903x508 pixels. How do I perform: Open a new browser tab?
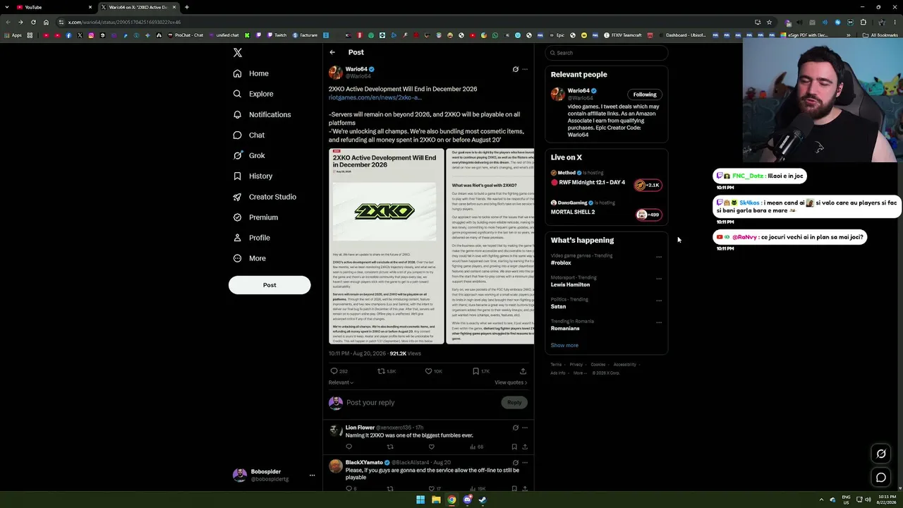187,7
